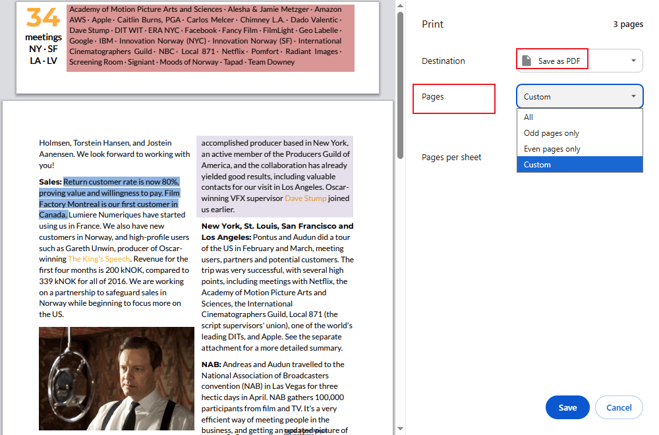The width and height of the screenshot is (659, 435).
Task: Click the bold NAB: heading
Action: pos(211,364)
